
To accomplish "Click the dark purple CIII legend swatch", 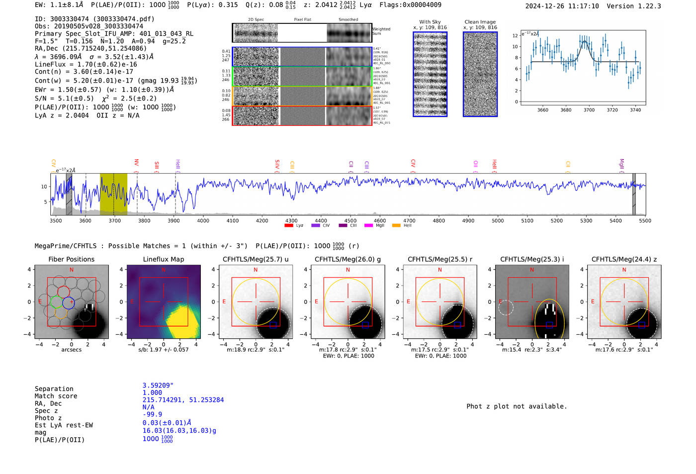I will (343, 225).
